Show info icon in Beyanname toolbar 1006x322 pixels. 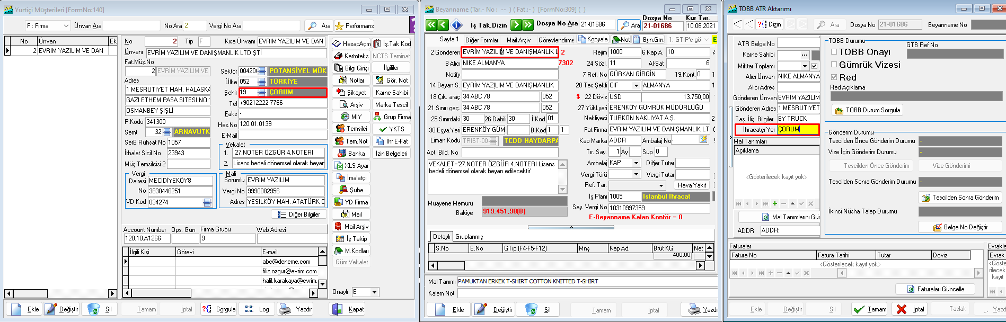[x=457, y=25]
